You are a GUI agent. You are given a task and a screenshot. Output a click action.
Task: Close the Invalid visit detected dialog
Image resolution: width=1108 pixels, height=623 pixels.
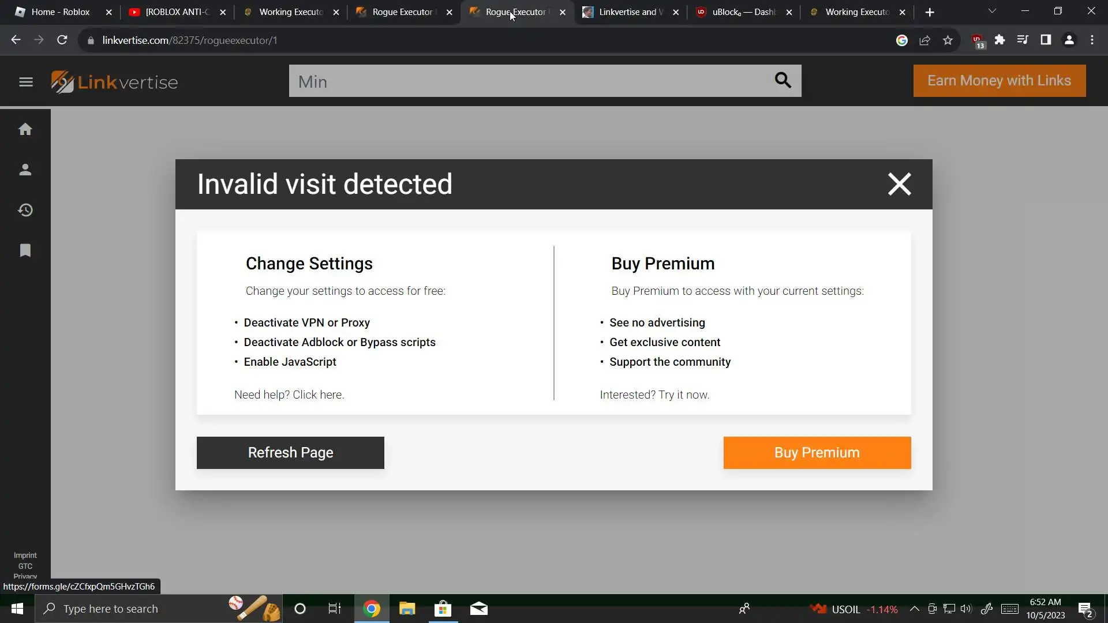tap(899, 185)
